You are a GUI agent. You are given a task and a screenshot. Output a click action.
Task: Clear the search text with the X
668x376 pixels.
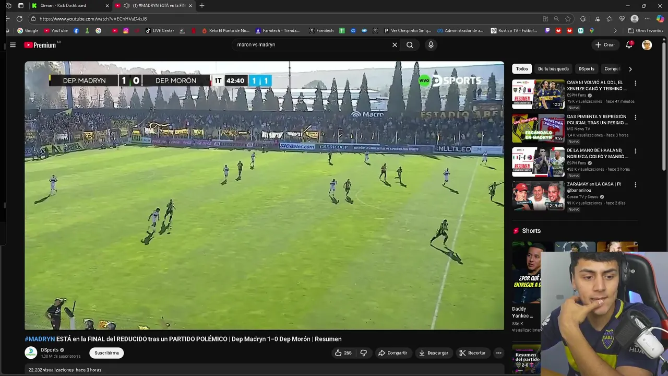click(x=395, y=45)
